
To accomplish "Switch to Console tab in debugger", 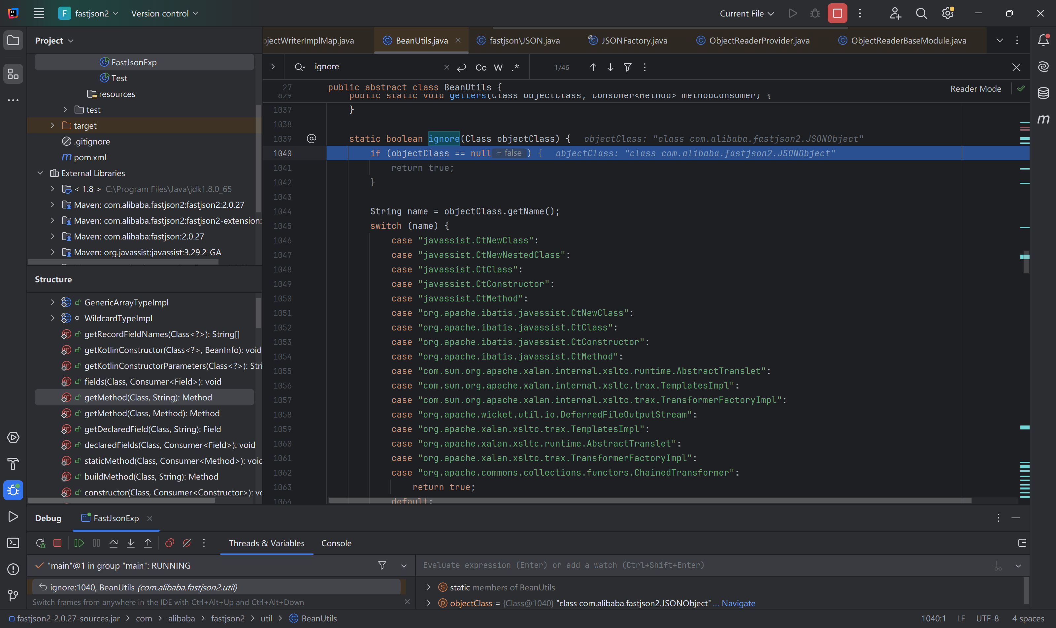I will (336, 543).
